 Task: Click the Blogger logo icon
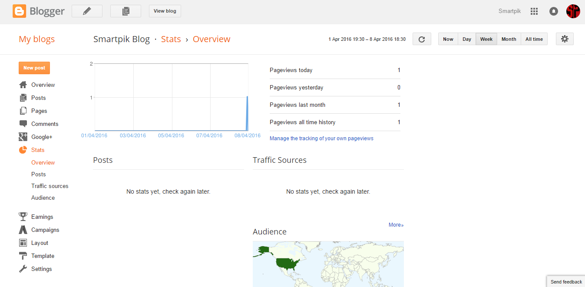click(x=20, y=11)
